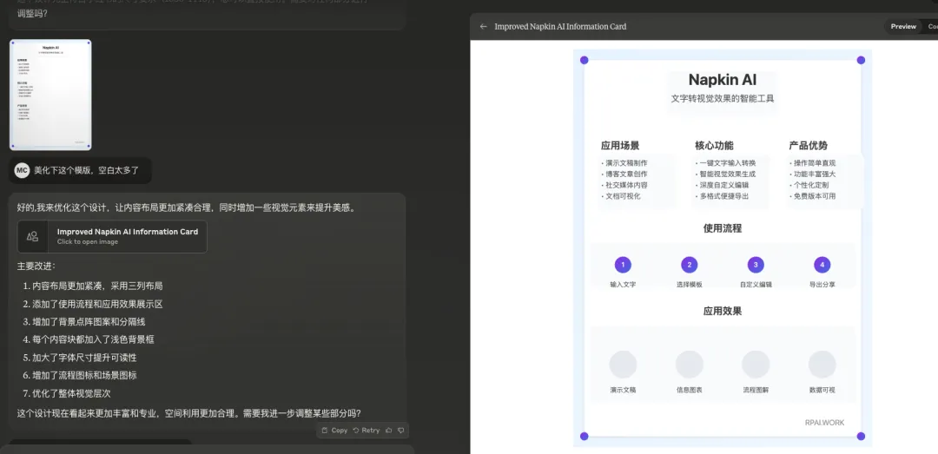938x454 pixels.
Task: Click step 3 circle labeled 自定义编辑
Action: coord(756,266)
